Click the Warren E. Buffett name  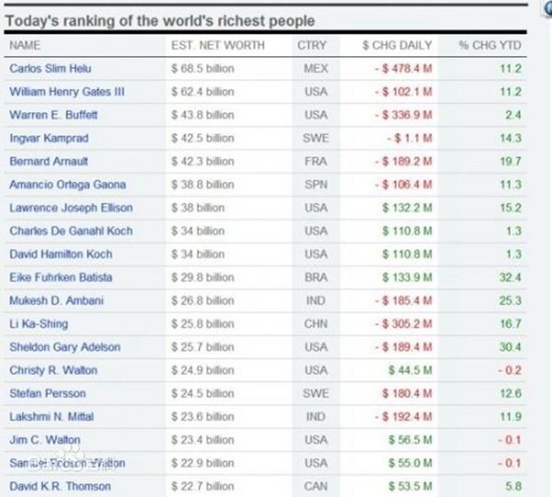[x=51, y=115]
